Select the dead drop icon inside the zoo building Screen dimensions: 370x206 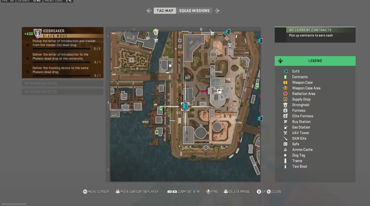(219, 91)
